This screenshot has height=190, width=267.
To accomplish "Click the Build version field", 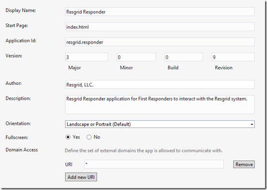I will [x=184, y=57].
